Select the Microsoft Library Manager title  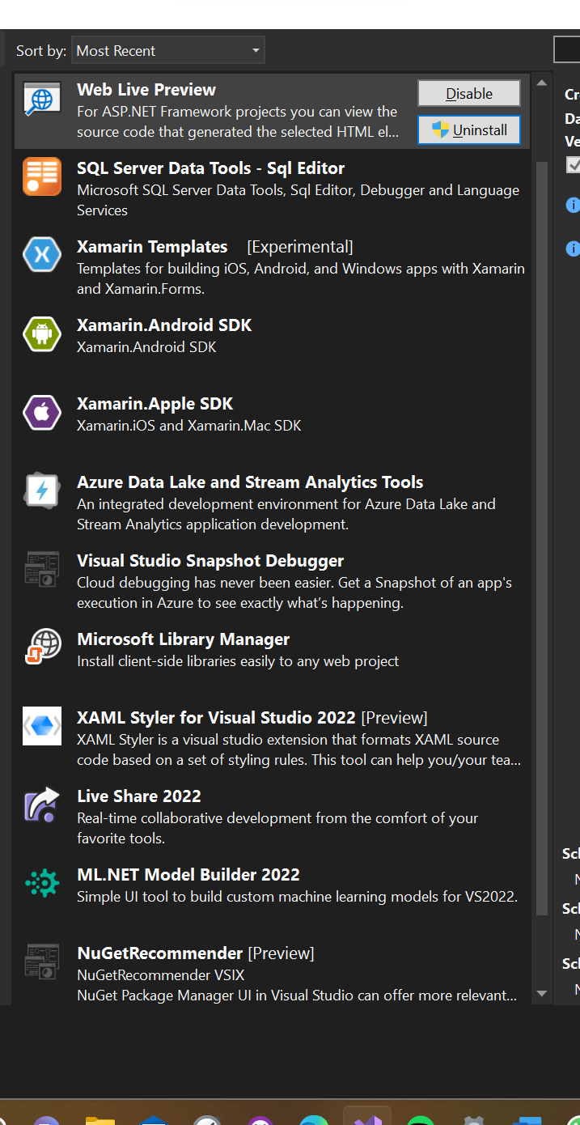[x=184, y=639]
